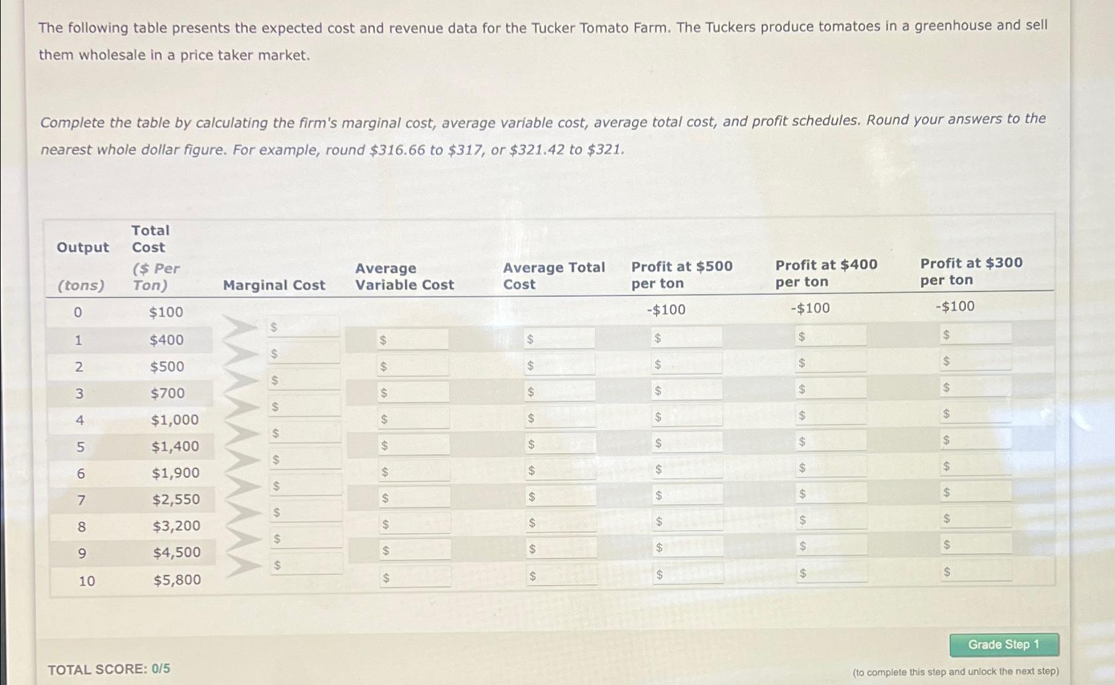Click the marginal cost input for output 1
Viewport: 1115px width, 685px height.
(x=305, y=326)
